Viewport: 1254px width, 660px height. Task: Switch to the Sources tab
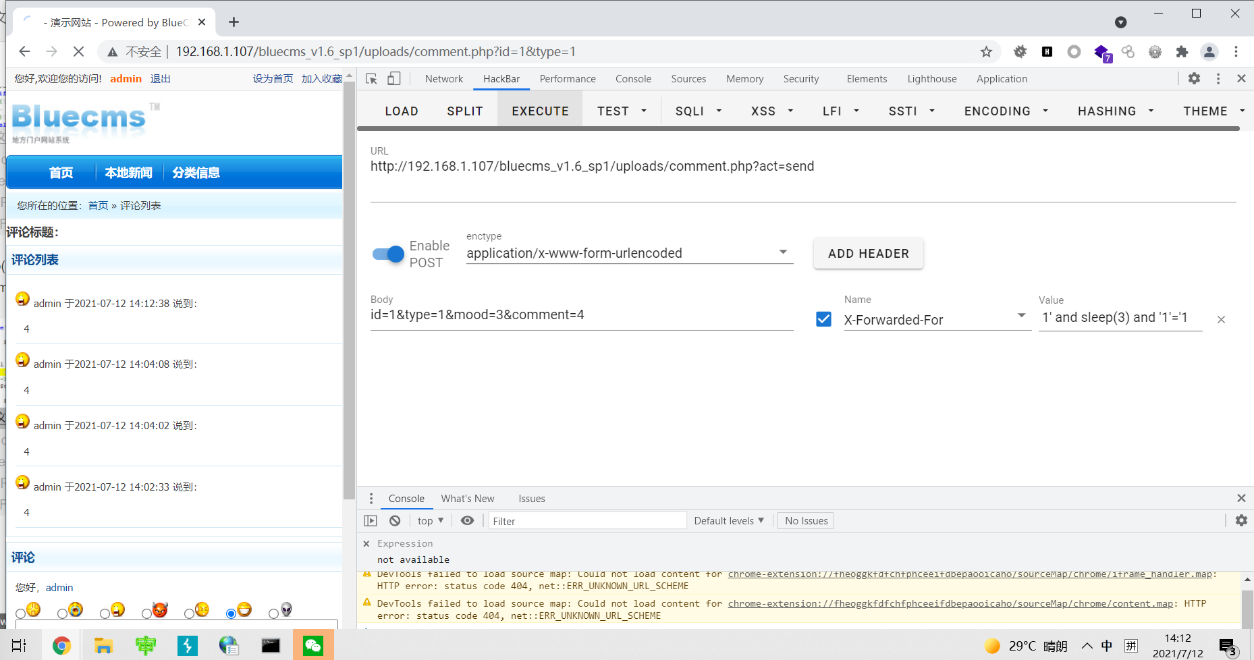(688, 79)
